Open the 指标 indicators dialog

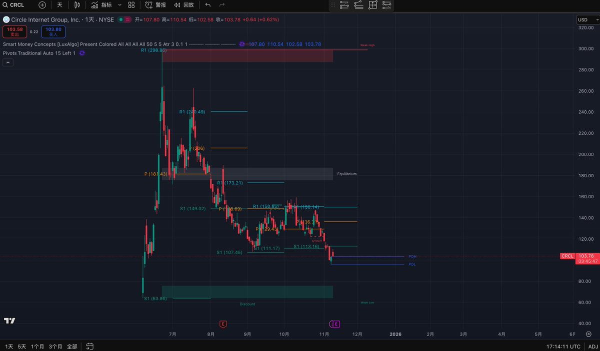[102, 5]
